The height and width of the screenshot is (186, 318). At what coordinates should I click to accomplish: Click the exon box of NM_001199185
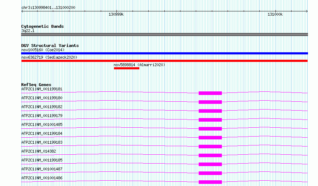210,164
